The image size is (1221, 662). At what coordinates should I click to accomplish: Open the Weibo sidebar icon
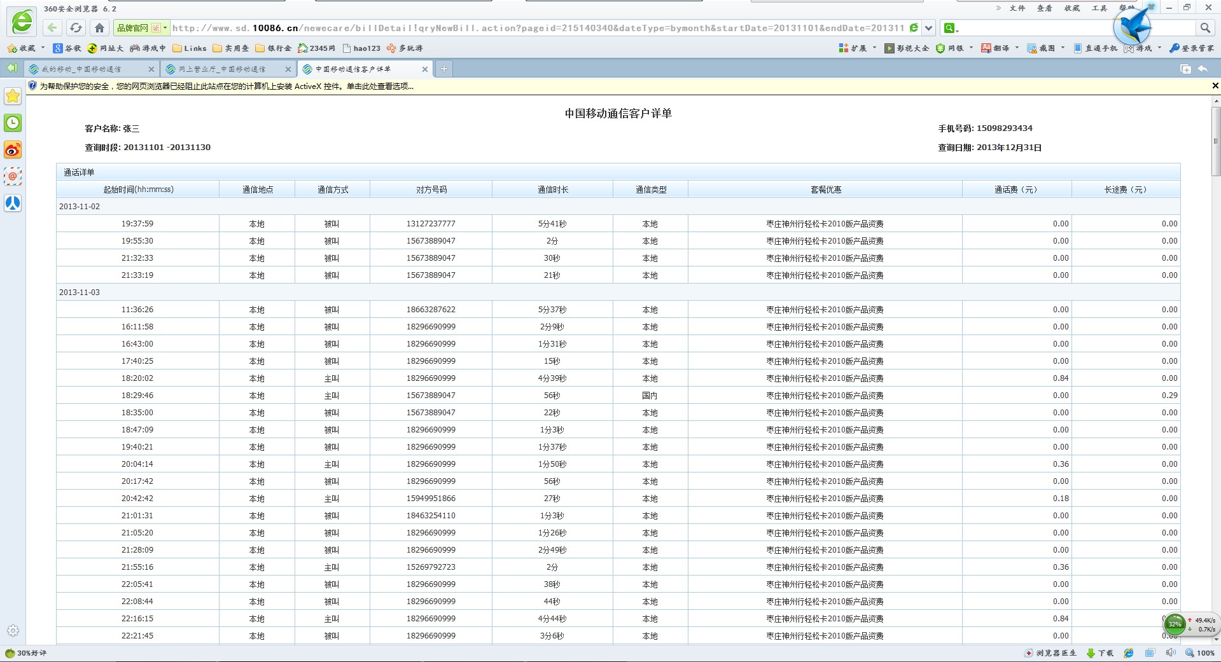13,149
